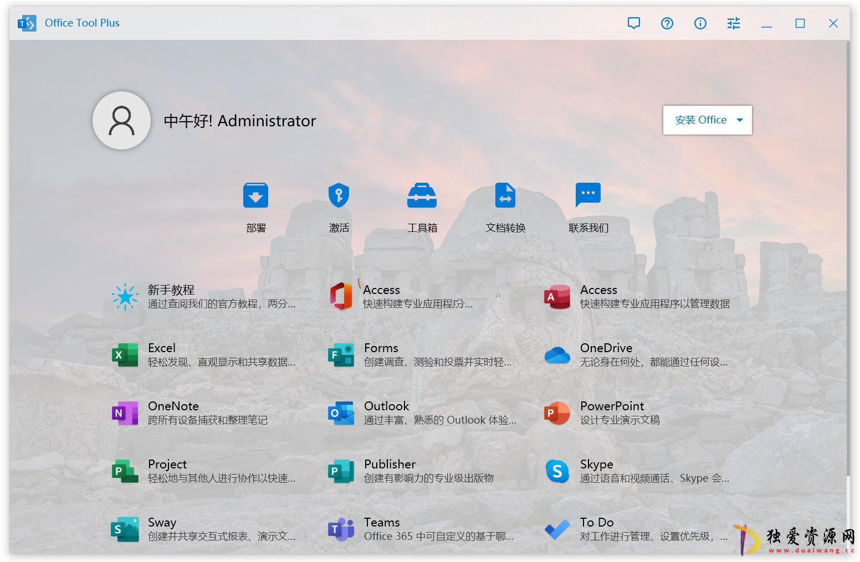Click the greeting text 中午好! Administrator

tap(239, 121)
